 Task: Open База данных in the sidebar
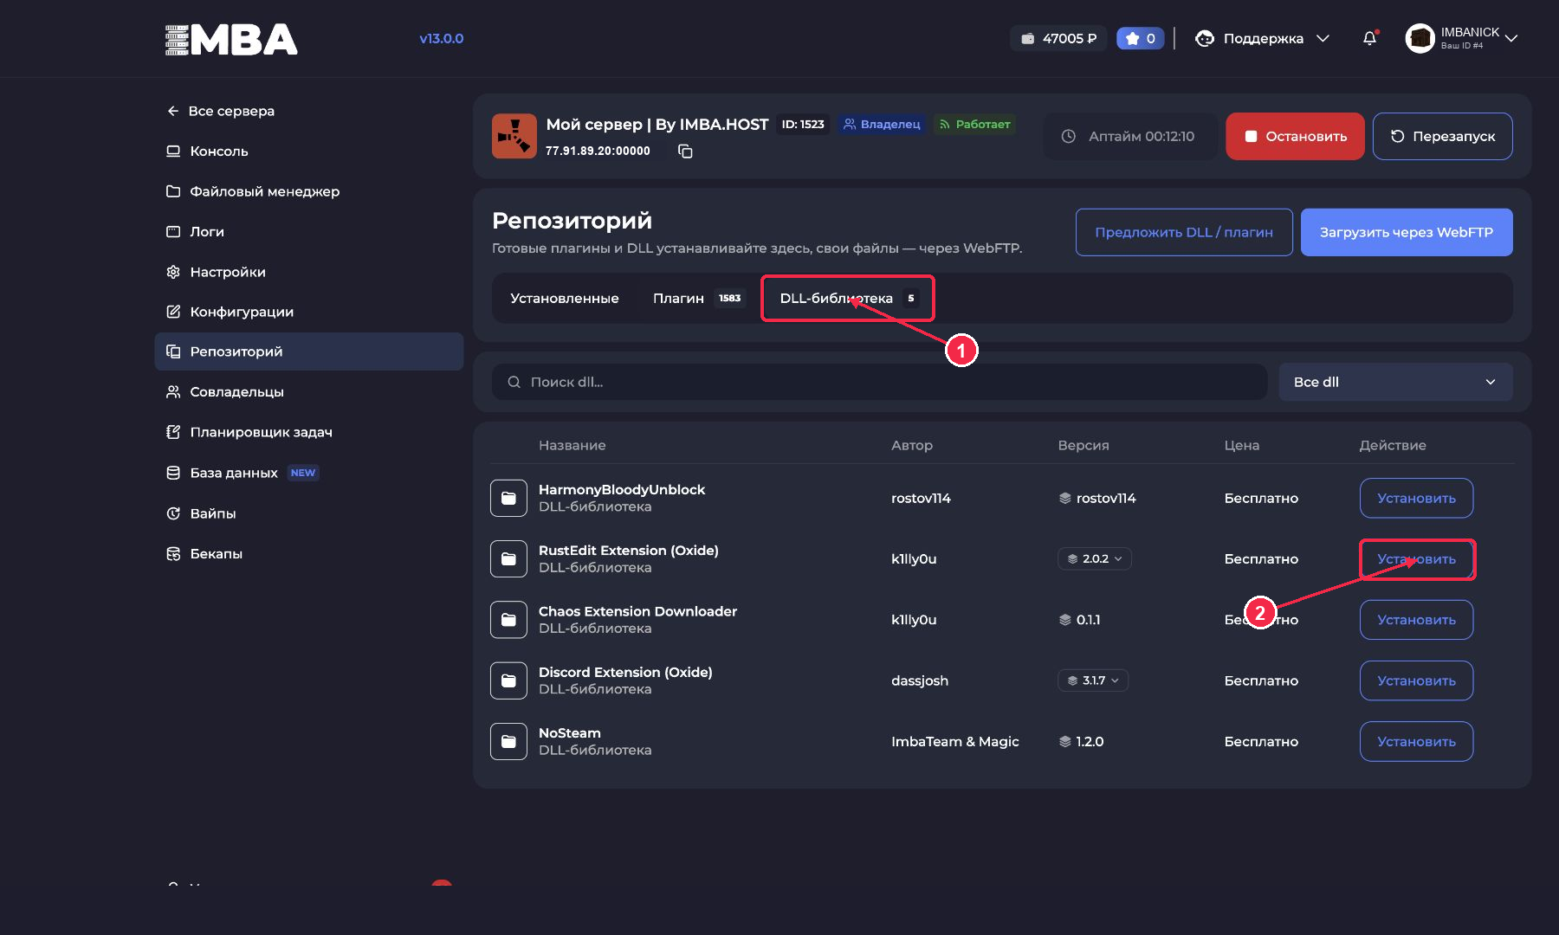pyautogui.click(x=309, y=473)
